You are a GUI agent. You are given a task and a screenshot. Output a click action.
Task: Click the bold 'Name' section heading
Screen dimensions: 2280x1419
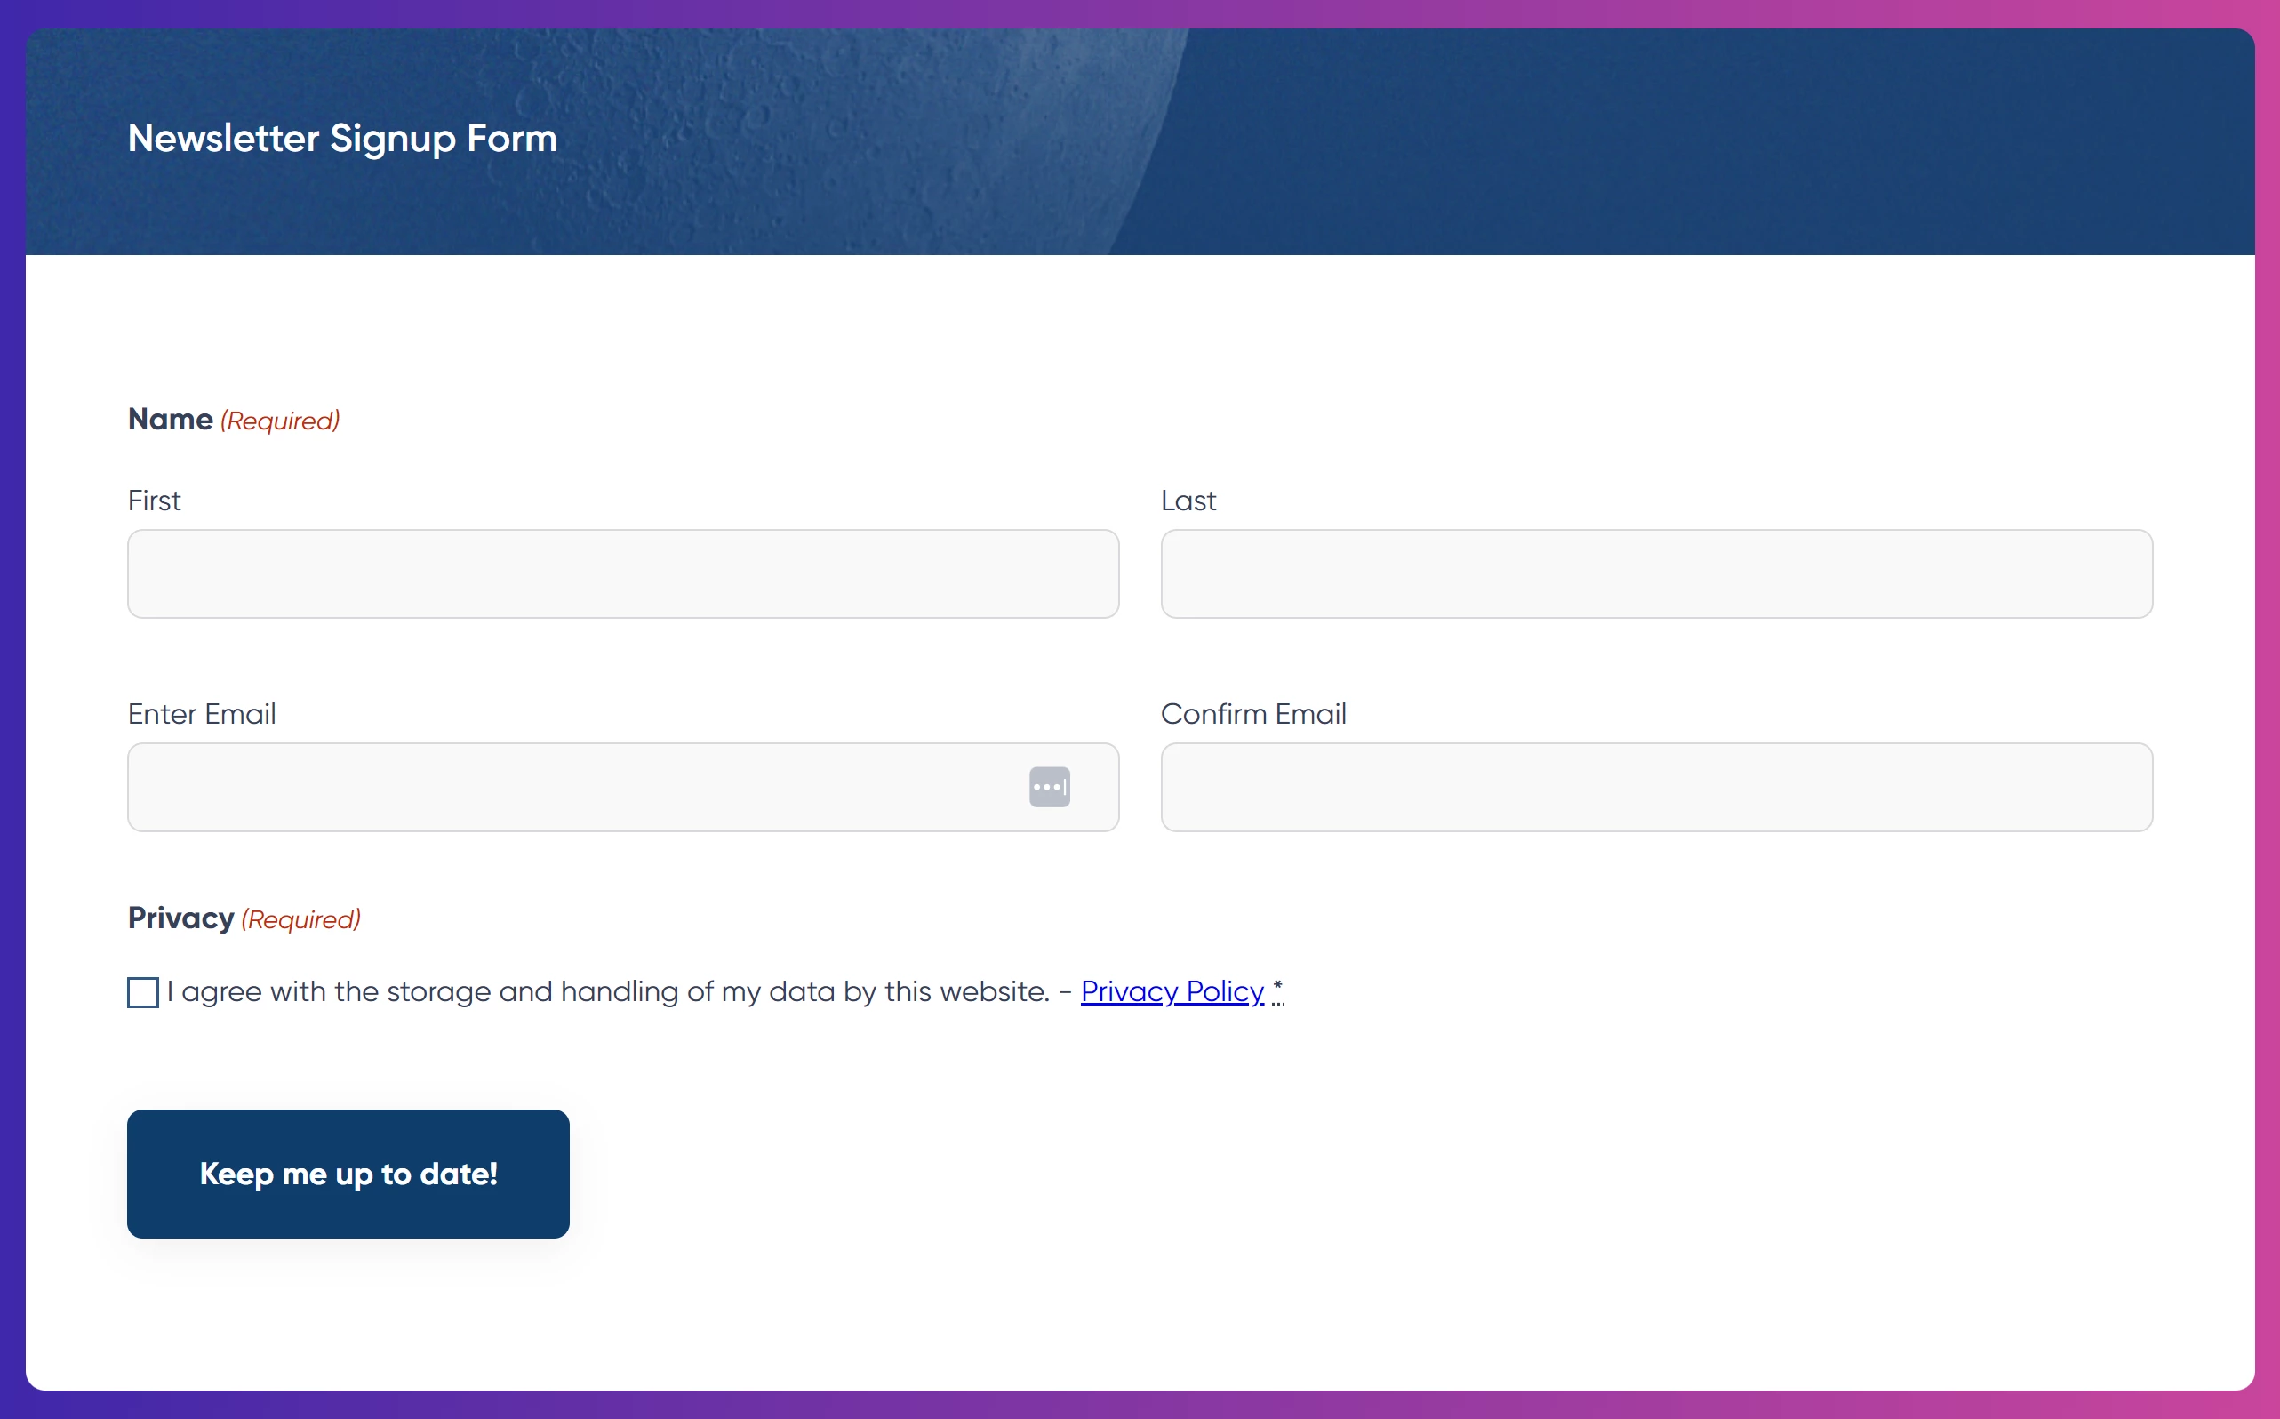(170, 419)
